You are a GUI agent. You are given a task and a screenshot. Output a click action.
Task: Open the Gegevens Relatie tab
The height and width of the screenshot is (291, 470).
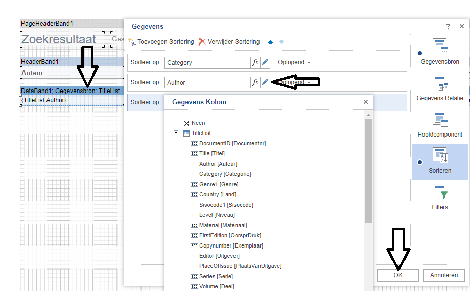[x=439, y=87]
